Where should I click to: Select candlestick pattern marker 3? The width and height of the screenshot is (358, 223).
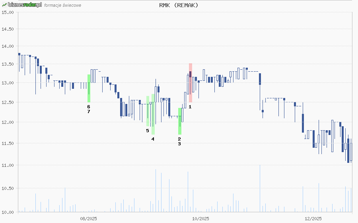tap(179, 144)
